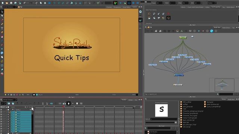Click the bottom red tool icon in left toolbar

2,74
